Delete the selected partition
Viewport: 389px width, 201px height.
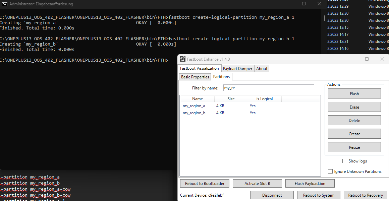click(354, 121)
